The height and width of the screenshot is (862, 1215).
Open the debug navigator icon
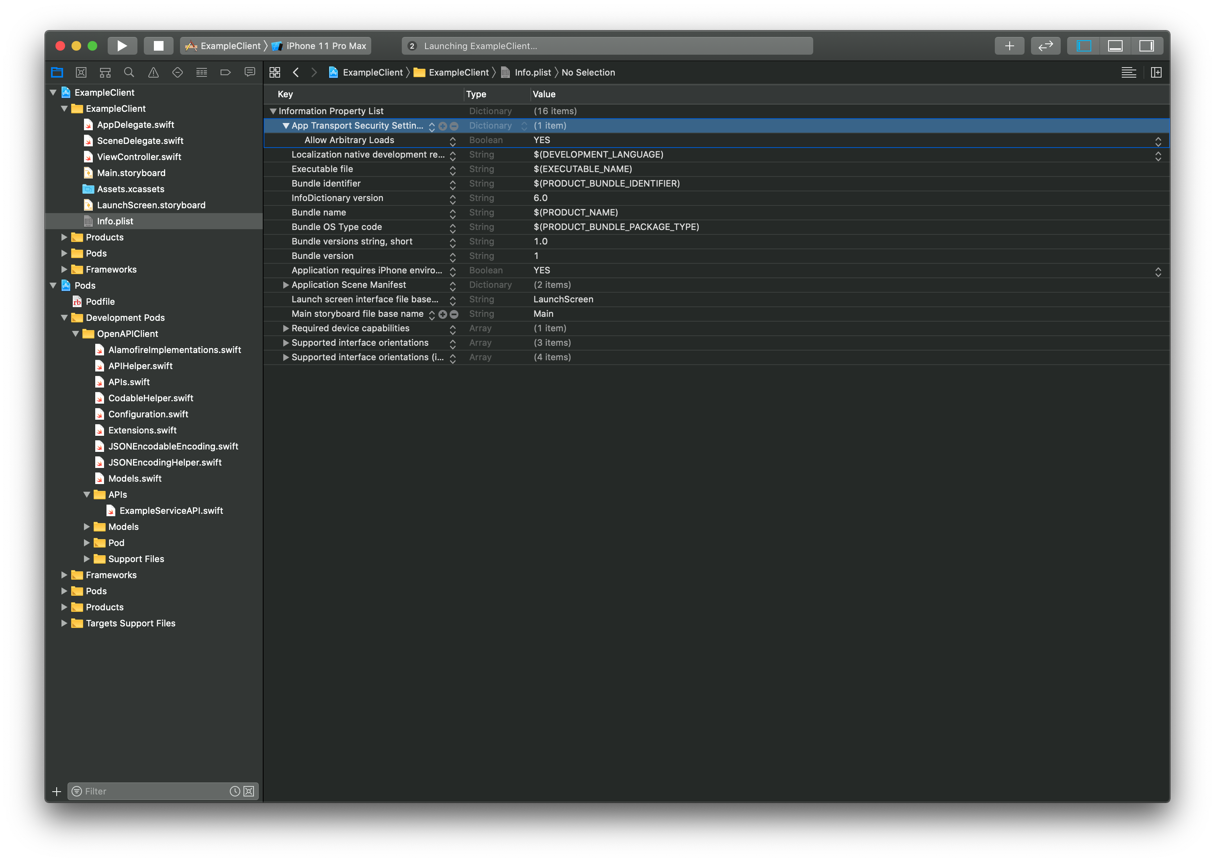pos(202,72)
